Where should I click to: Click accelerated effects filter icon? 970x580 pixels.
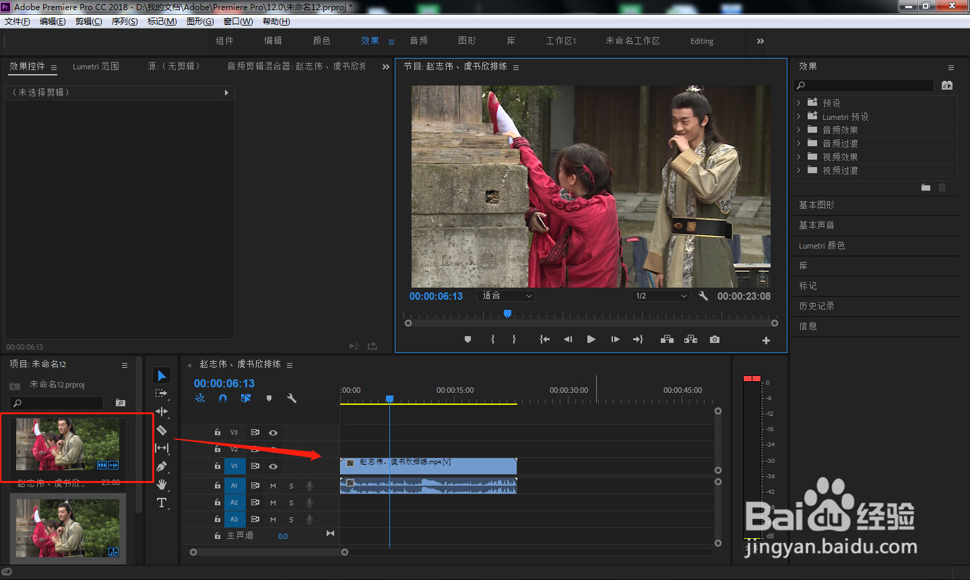pyautogui.click(x=947, y=86)
